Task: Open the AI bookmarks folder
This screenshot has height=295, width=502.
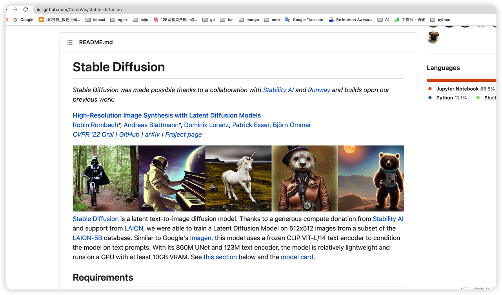Action: point(383,20)
